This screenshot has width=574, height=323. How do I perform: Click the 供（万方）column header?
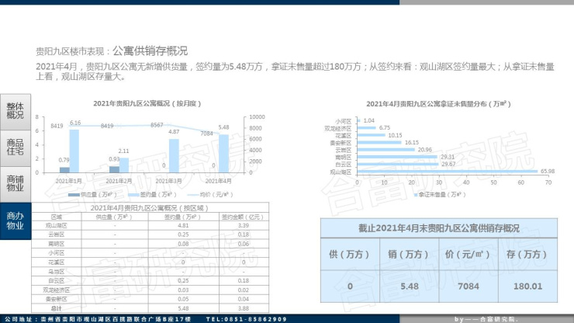[x=350, y=254]
